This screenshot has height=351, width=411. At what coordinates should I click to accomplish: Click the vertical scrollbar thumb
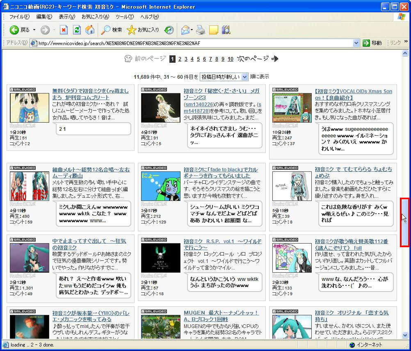405,222
